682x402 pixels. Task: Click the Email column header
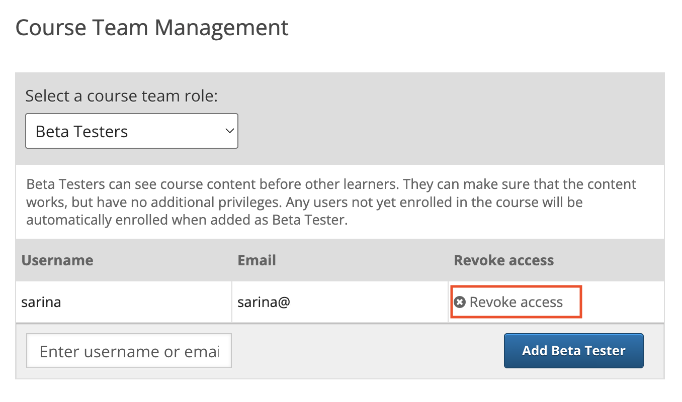point(257,260)
